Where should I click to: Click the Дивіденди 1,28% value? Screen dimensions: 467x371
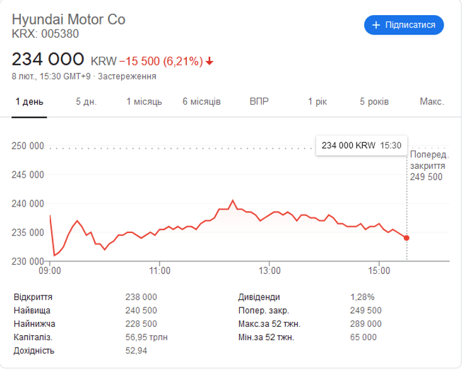pyautogui.click(x=362, y=297)
